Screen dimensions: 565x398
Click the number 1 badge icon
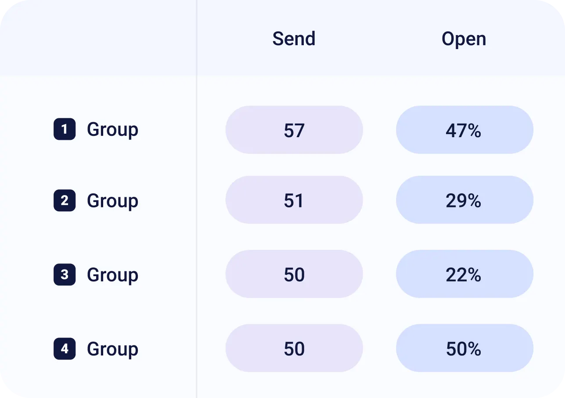(65, 129)
